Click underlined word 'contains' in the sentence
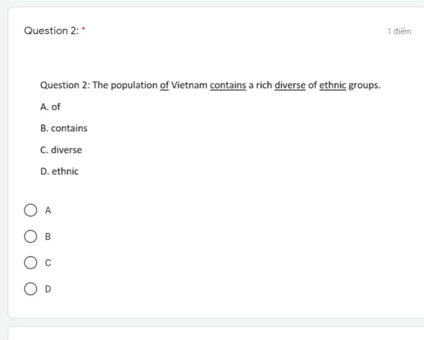The image size is (424, 340). 228,85
